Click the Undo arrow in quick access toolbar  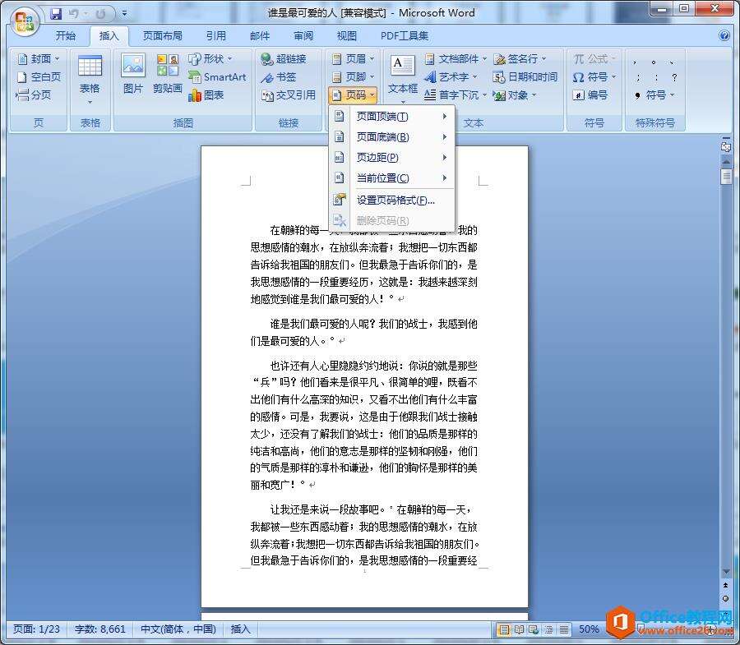coord(74,14)
